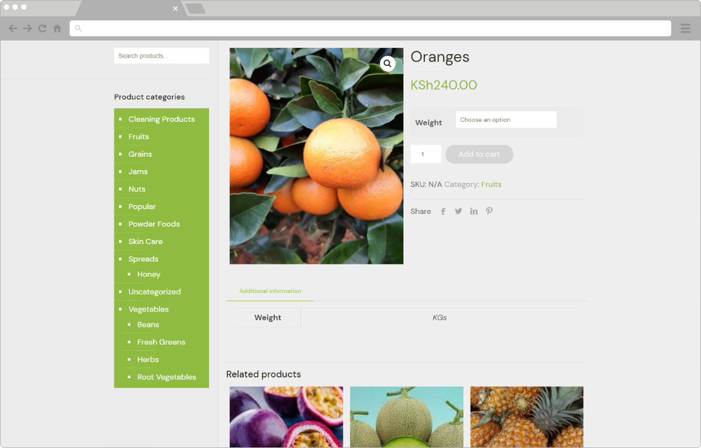
Task: Click the Related products heading
Action: click(x=263, y=374)
